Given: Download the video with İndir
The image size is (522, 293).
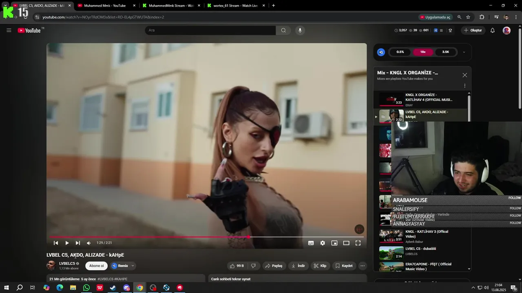Looking at the screenshot, I should 299,266.
